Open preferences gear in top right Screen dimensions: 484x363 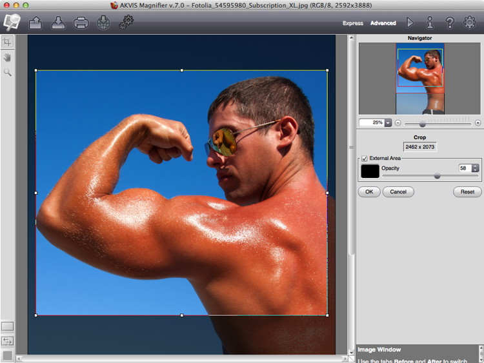[470, 23]
